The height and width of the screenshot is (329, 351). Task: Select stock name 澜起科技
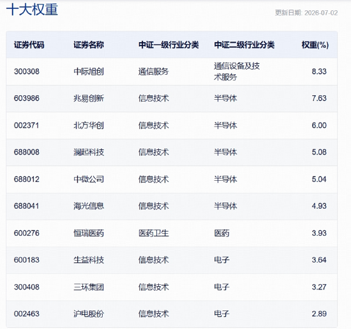point(89,152)
